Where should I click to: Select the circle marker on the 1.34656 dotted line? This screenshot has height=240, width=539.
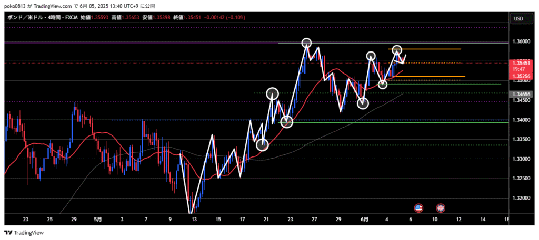272,93
